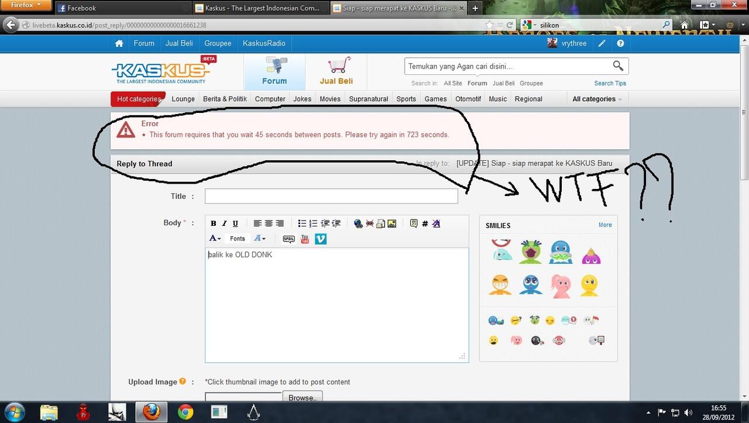Screen dimensions: 749x423
Task: Open the Supranatural category
Action: [x=369, y=99]
